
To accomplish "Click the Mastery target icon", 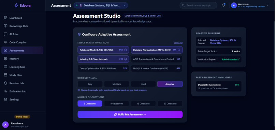I will click(x=5, y=59).
